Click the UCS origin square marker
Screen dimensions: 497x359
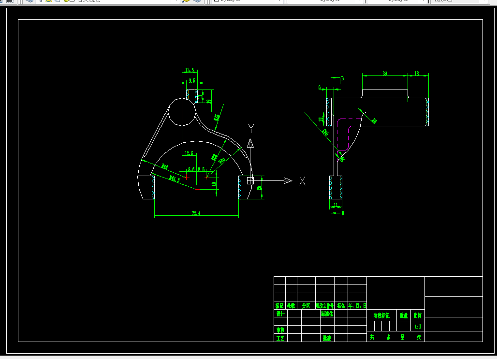(x=250, y=180)
